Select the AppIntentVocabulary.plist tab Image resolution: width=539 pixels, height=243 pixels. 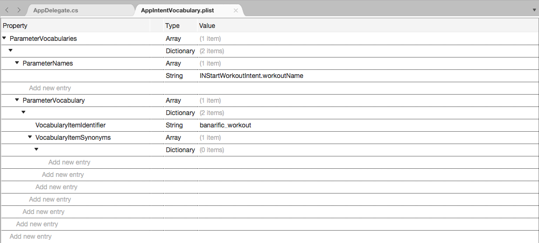point(183,10)
